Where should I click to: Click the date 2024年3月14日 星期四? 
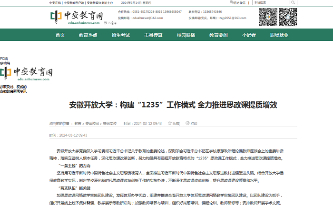[136, 3]
